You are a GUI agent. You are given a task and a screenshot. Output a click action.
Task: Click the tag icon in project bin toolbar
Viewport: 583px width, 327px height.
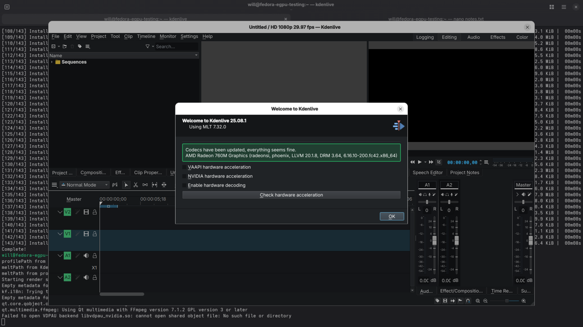80,46
